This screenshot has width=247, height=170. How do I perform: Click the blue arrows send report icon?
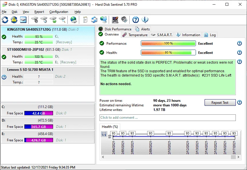pyautogui.click(x=94, y=20)
